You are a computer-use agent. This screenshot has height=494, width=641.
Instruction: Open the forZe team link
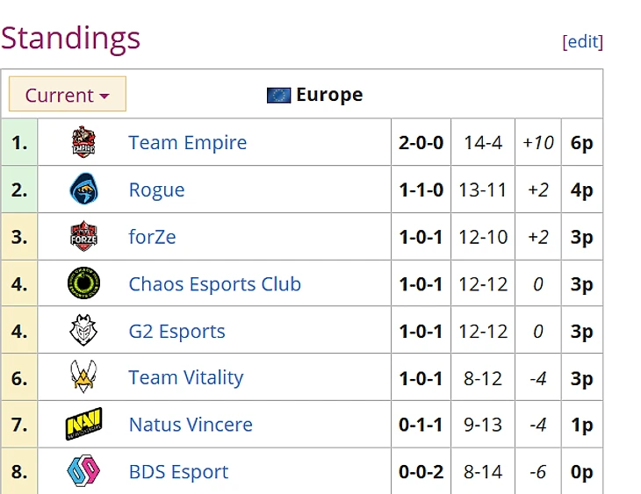pos(152,237)
